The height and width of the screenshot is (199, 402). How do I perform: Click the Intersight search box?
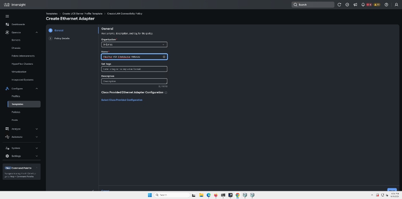[313, 5]
